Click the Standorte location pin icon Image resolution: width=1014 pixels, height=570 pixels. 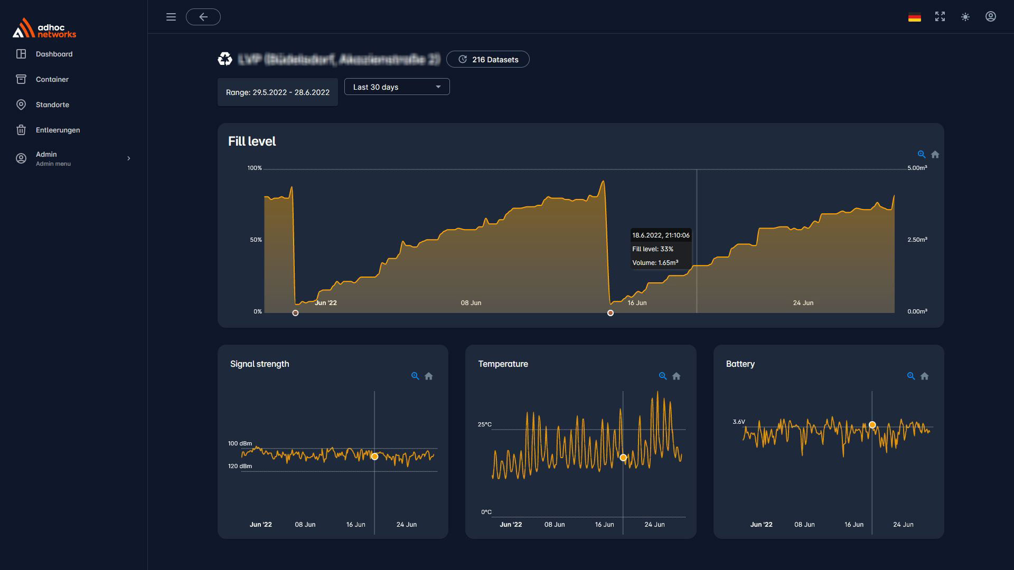[21, 104]
